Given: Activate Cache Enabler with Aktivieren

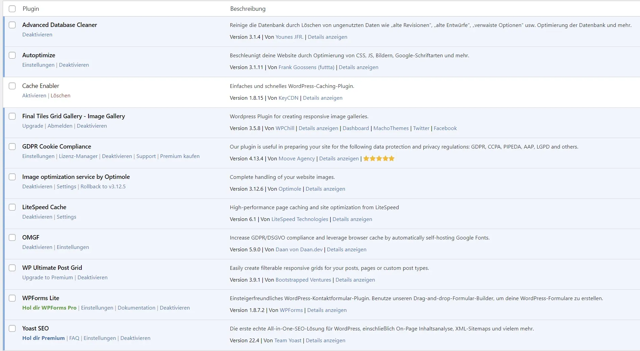Looking at the screenshot, I should point(34,96).
